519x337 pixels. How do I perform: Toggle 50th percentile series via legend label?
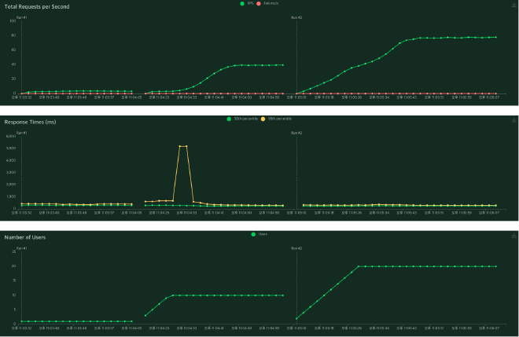(245, 119)
